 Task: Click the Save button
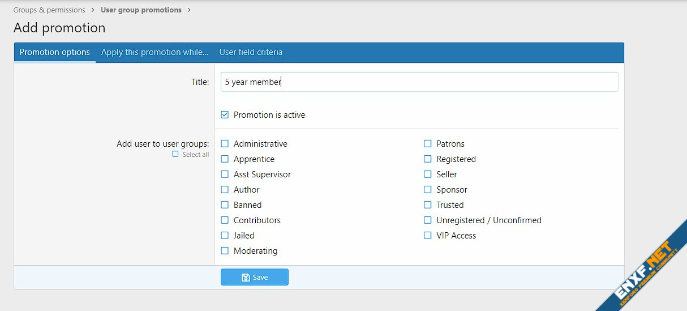coord(254,277)
